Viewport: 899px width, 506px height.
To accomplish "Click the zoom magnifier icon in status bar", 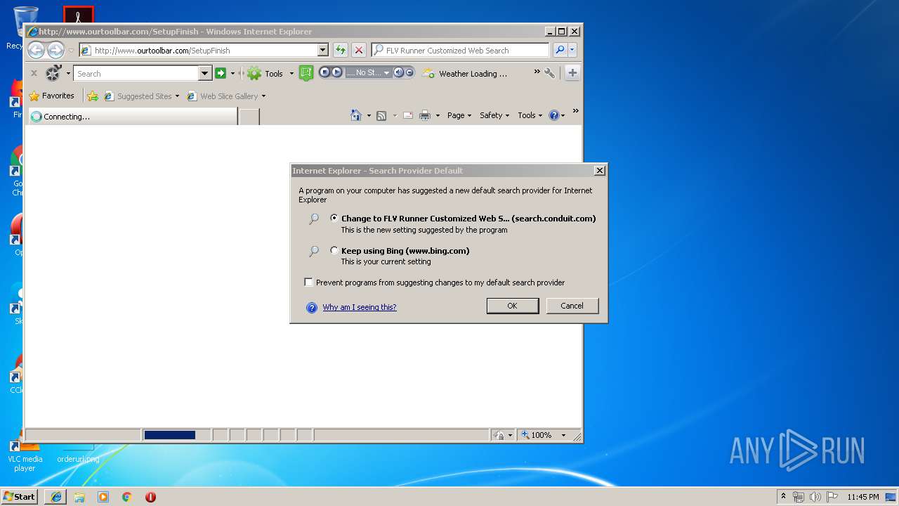I will pyautogui.click(x=525, y=435).
